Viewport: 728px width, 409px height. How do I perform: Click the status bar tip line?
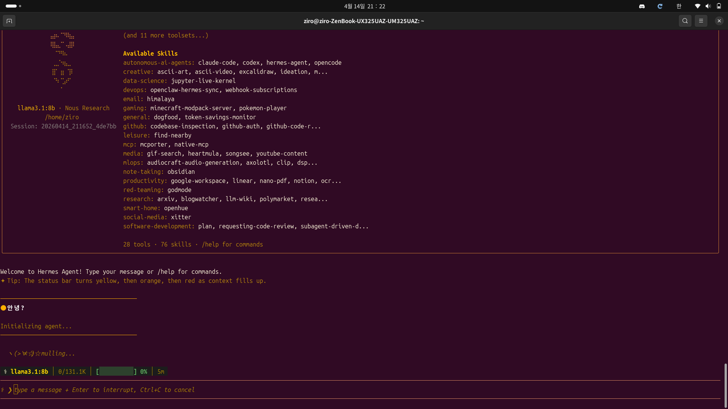point(133,281)
